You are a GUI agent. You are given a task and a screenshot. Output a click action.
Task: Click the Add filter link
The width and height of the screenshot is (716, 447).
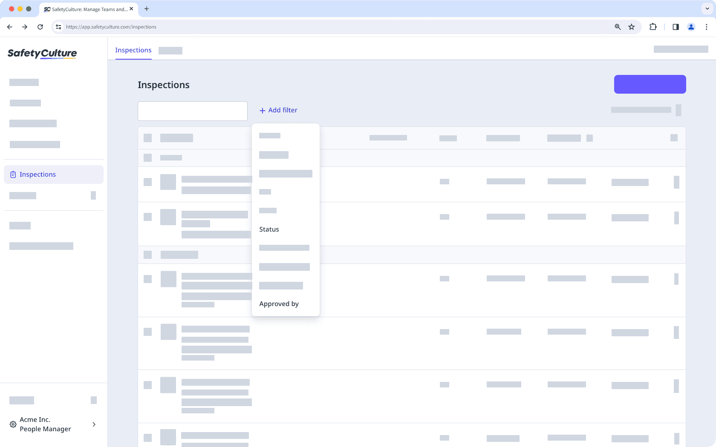278,110
